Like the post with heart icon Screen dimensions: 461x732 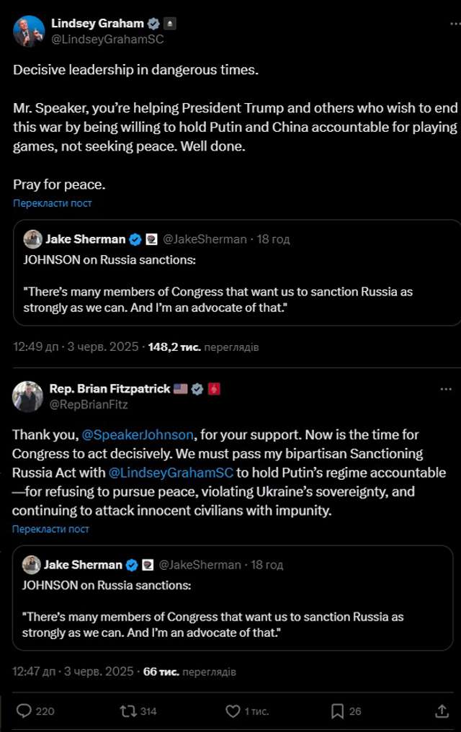click(x=233, y=711)
